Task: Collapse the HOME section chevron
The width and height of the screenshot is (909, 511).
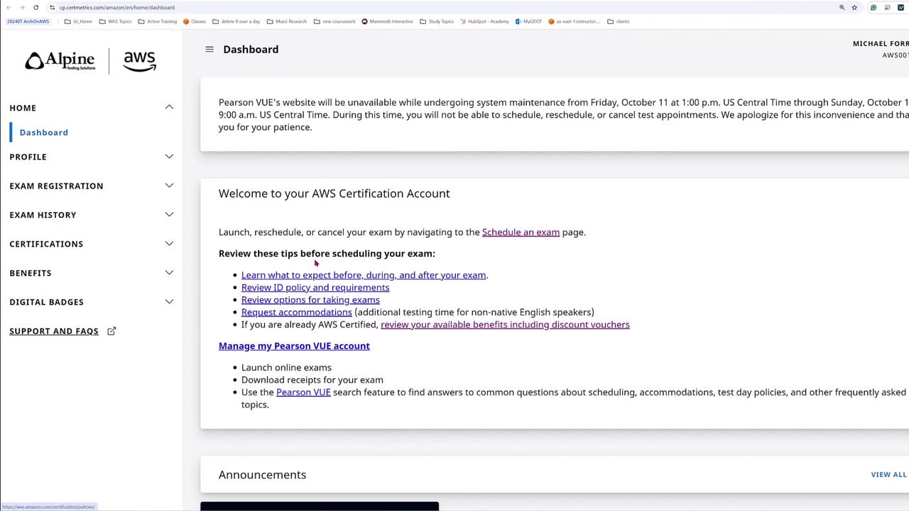Action: coord(169,107)
